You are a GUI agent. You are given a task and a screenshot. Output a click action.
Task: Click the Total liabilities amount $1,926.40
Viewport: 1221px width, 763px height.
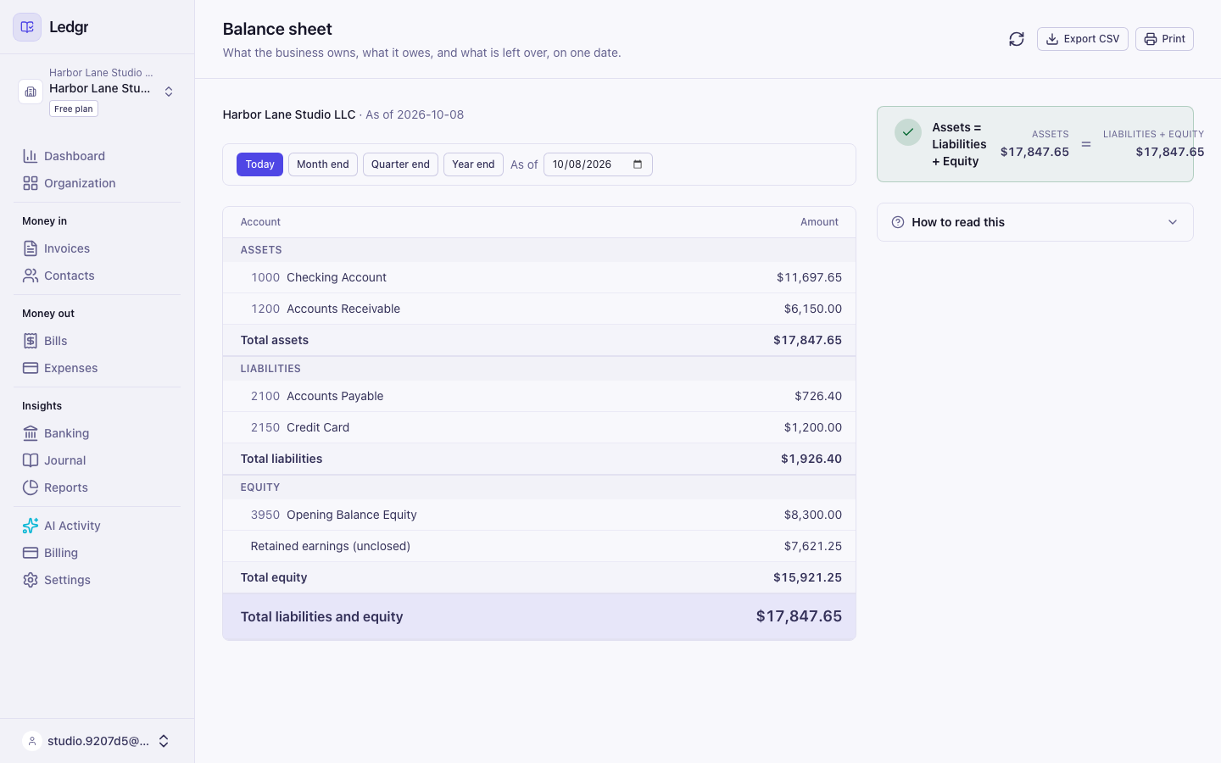[811, 459]
